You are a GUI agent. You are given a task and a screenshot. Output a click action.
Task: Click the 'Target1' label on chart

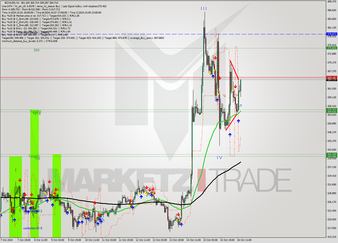34,156
